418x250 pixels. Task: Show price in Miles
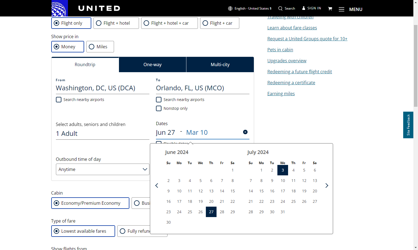100,47
